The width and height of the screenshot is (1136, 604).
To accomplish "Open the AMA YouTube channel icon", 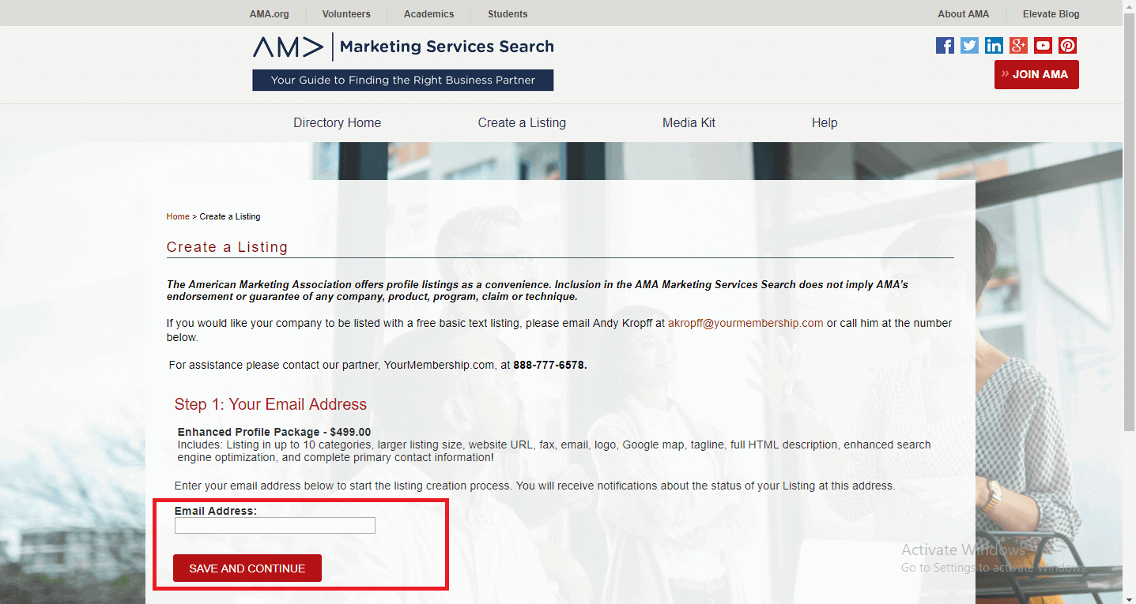I will 1043,46.
